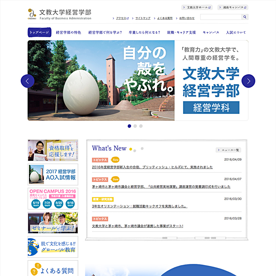The height and width of the screenshot is (276, 276).
Task: Advance carousel with next slide arrow
Action: tap(248, 81)
